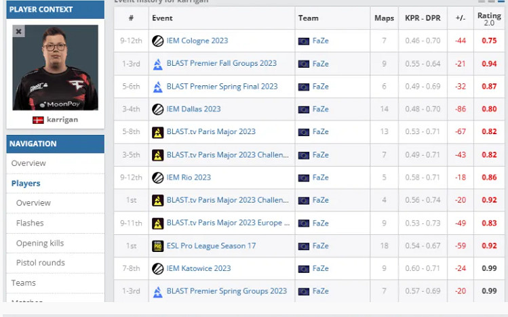
Task: Click ESL Pro League Season 17 icon
Action: pyautogui.click(x=158, y=246)
